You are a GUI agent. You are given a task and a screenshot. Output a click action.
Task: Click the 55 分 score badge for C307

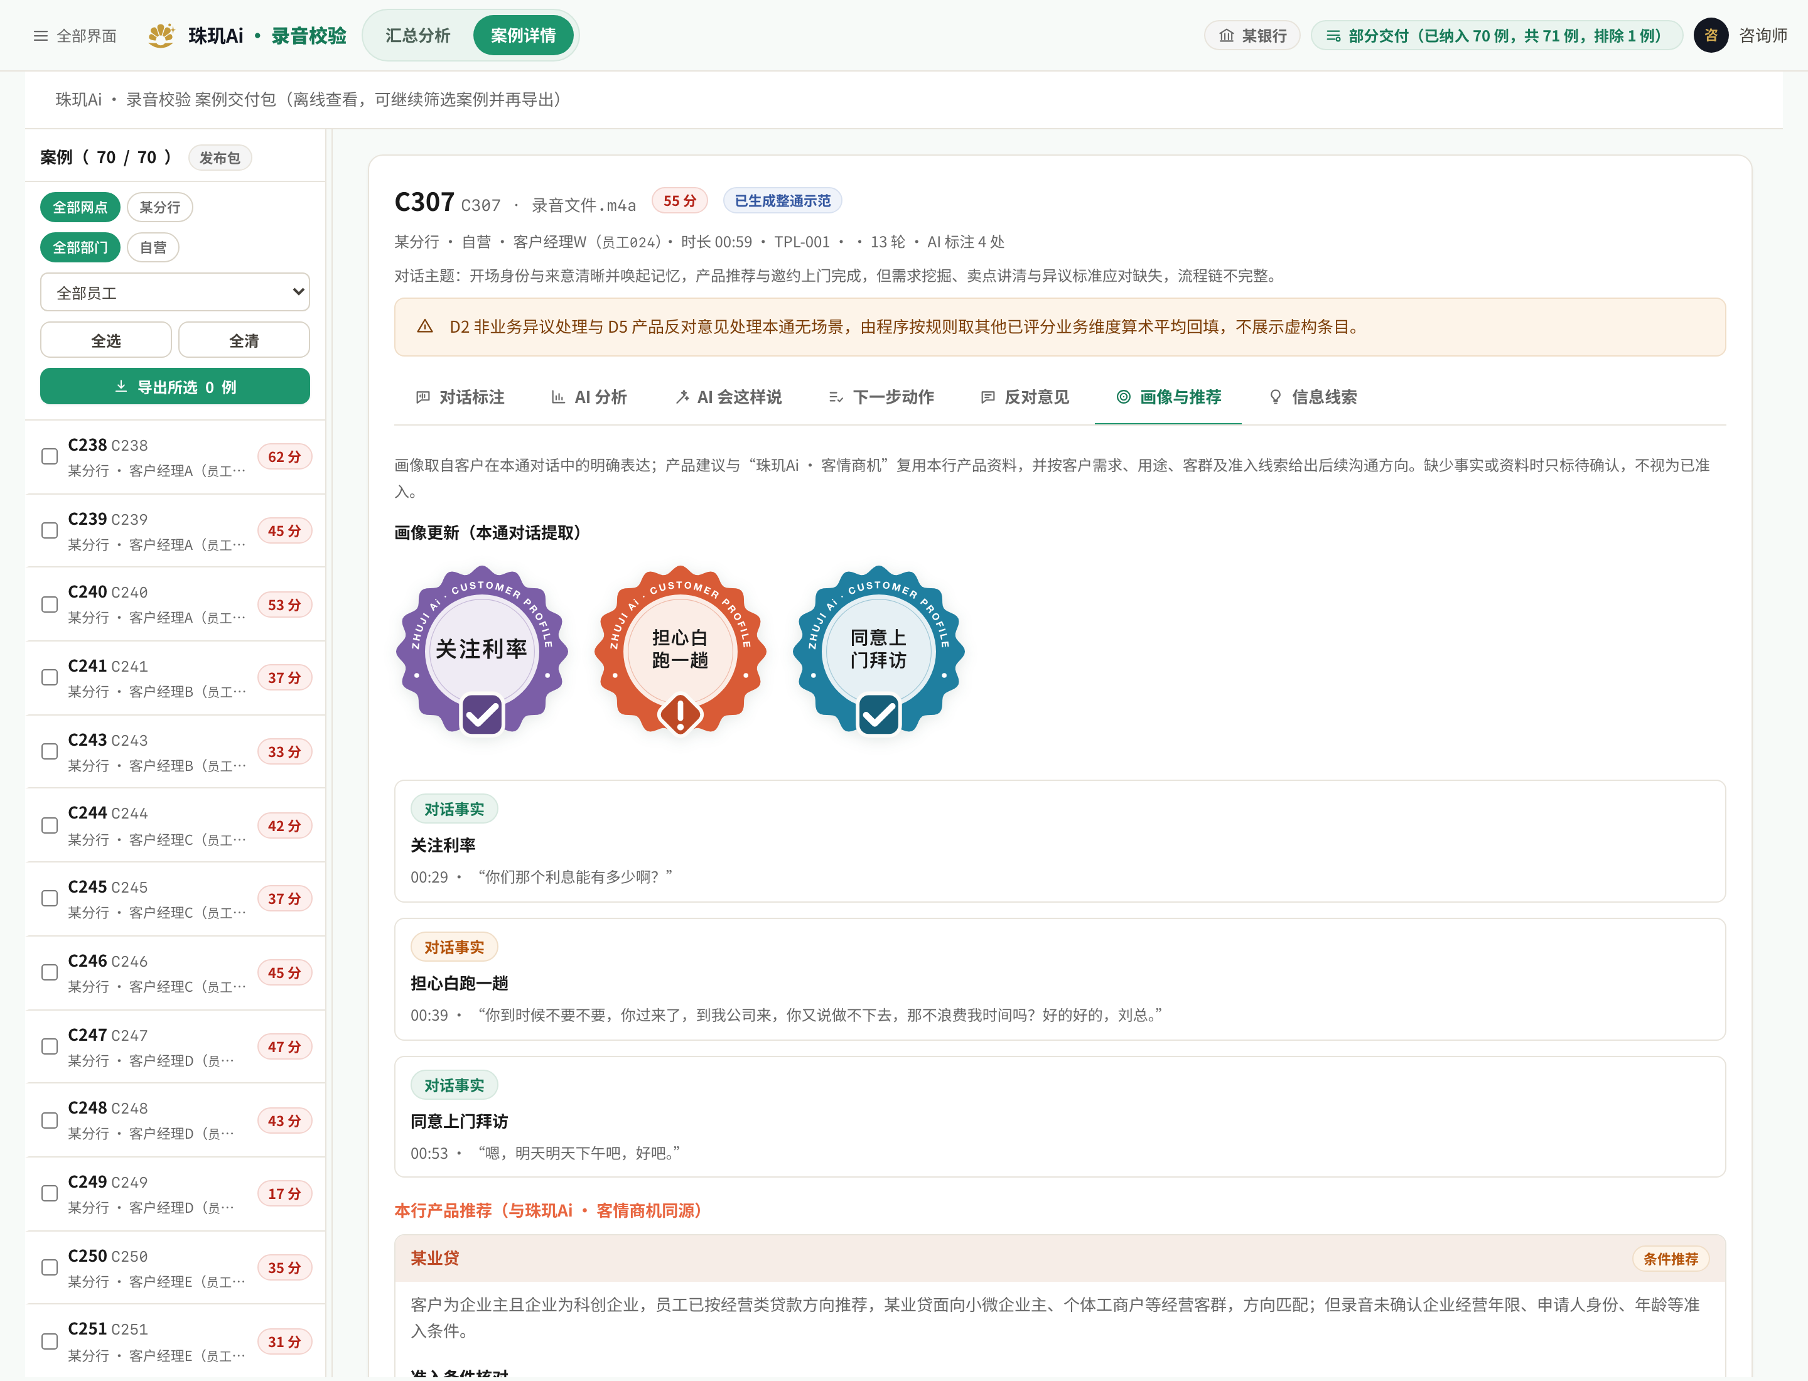pyautogui.click(x=679, y=201)
